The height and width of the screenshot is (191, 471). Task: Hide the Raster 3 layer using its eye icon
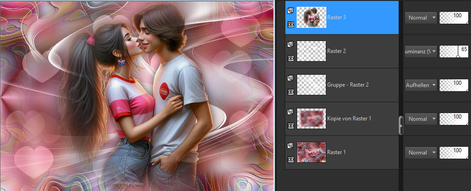pos(290,25)
